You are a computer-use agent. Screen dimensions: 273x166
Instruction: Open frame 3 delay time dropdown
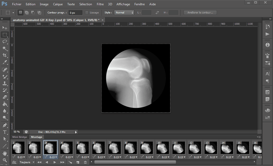click(x=53, y=157)
